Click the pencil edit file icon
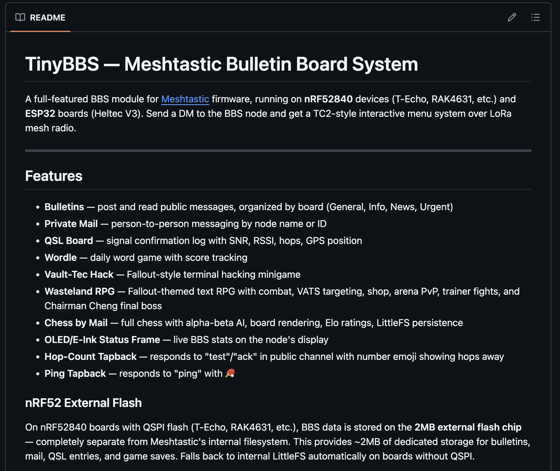Image resolution: width=560 pixels, height=471 pixels. pyautogui.click(x=512, y=18)
